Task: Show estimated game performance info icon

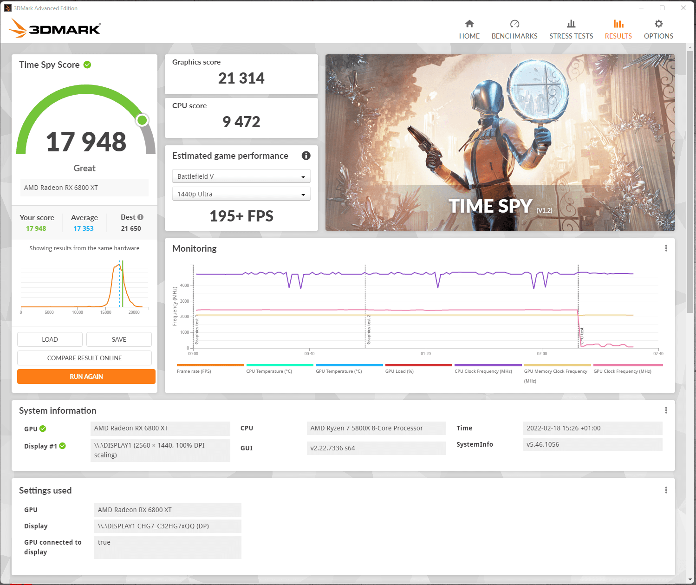Action: point(306,156)
